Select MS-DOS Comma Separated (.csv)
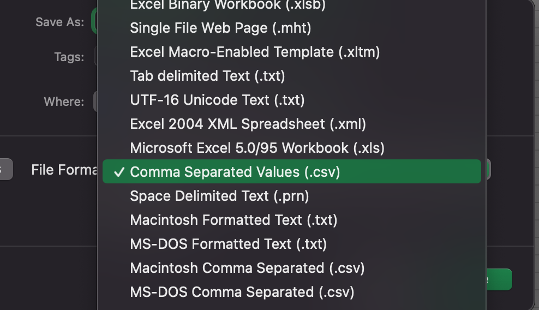The height and width of the screenshot is (310, 539). [x=242, y=292]
